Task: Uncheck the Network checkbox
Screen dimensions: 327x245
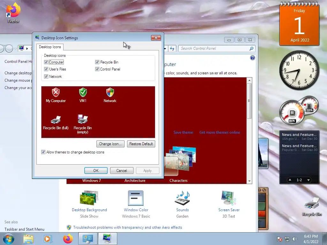Action: 46,76
